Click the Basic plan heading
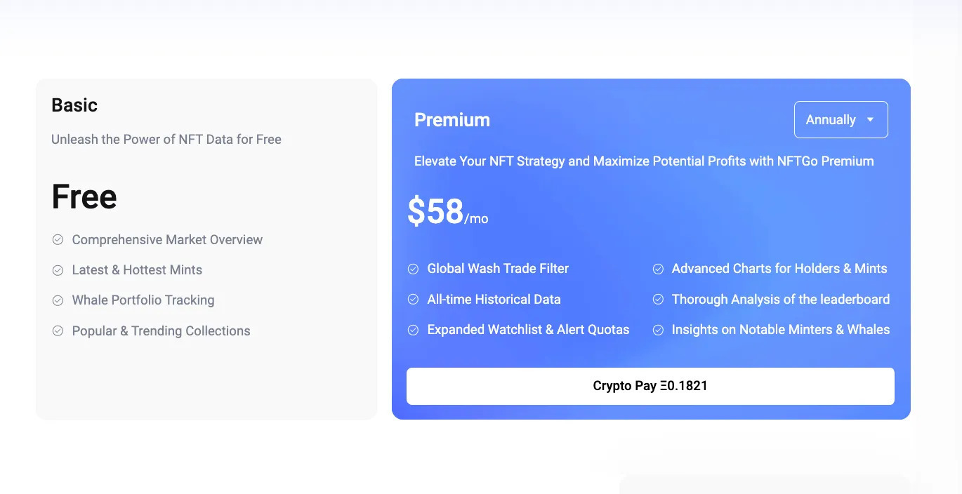 pyautogui.click(x=74, y=105)
